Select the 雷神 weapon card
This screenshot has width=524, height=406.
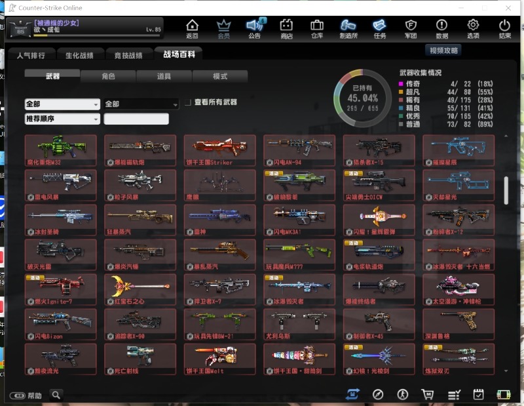(220, 220)
